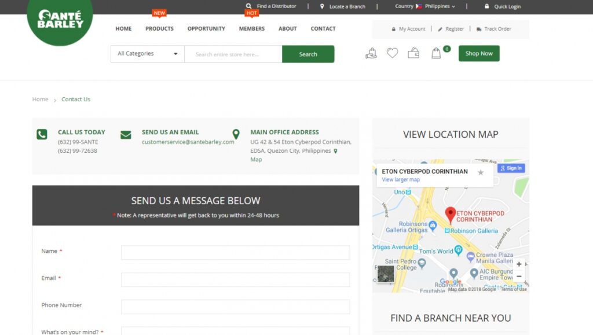Screen dimensions: 593x335
Task: Expand the All Categories dropdown
Action: tap(148, 54)
